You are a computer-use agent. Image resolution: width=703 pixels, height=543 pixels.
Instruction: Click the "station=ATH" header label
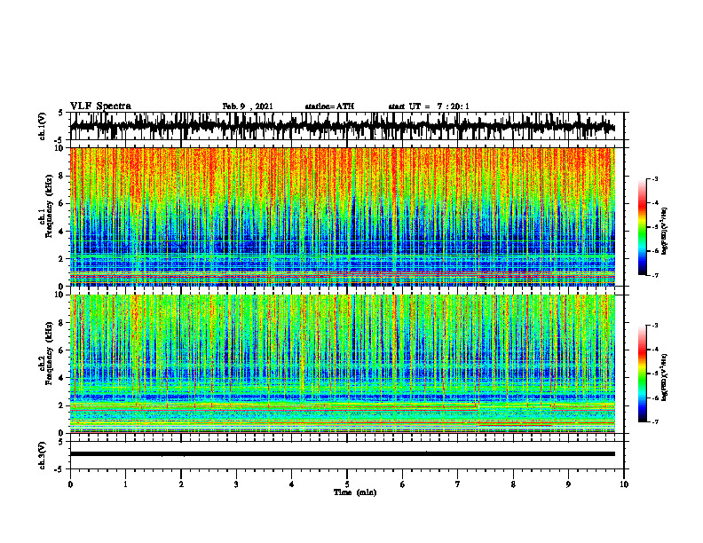[x=329, y=106]
